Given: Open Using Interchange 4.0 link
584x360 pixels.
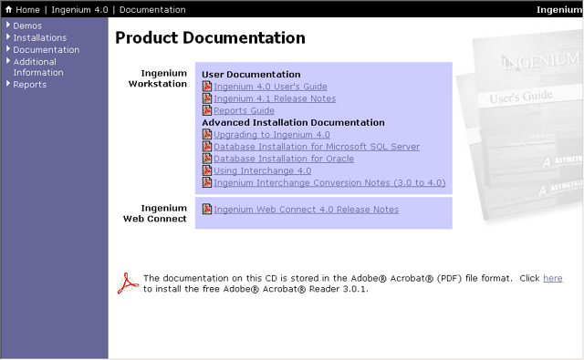Looking at the screenshot, I should [x=263, y=170].
